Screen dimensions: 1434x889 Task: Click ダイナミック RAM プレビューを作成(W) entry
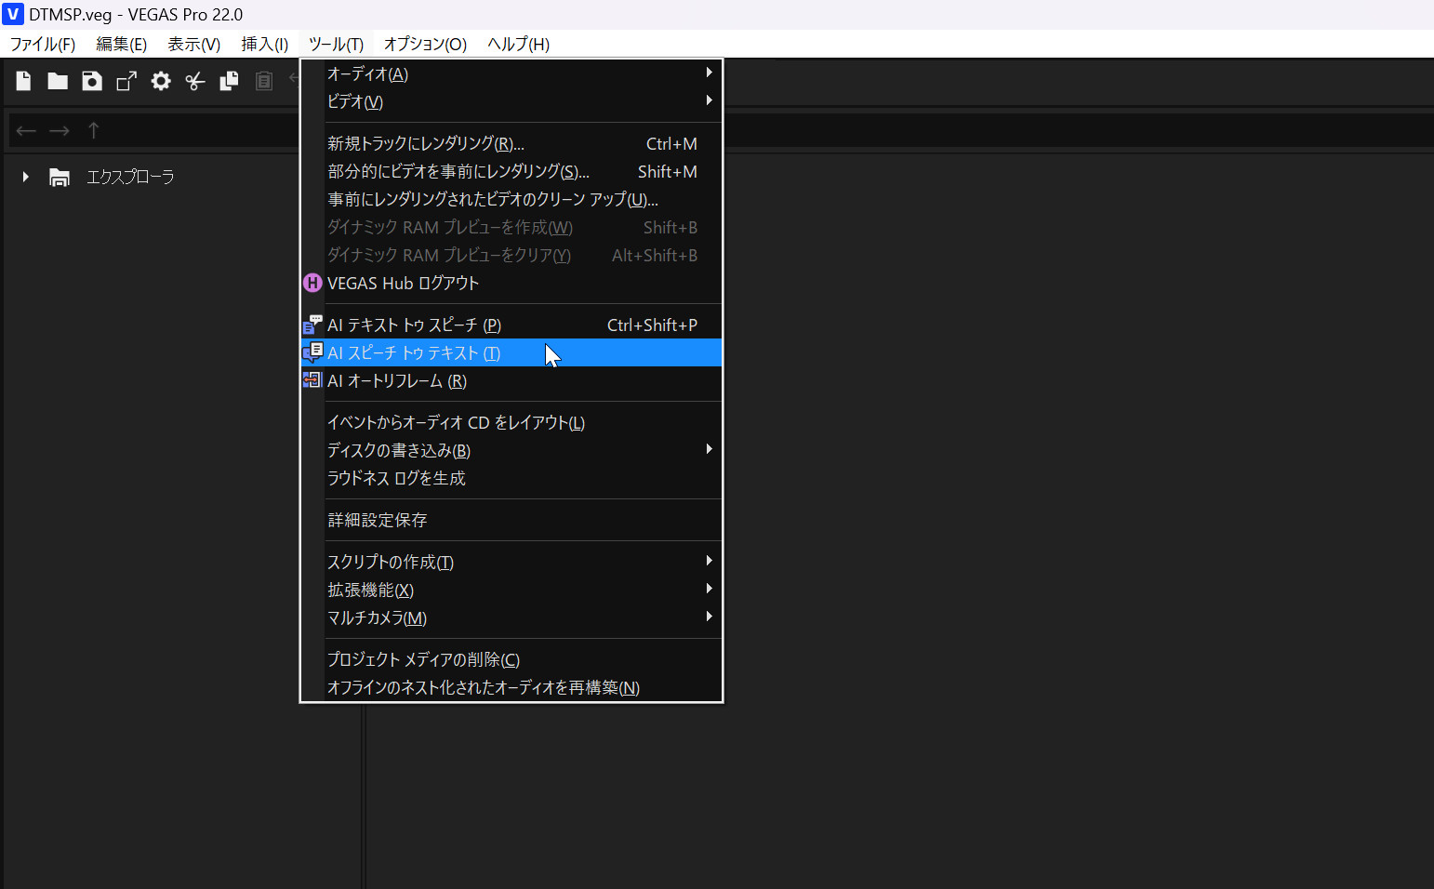click(x=511, y=227)
